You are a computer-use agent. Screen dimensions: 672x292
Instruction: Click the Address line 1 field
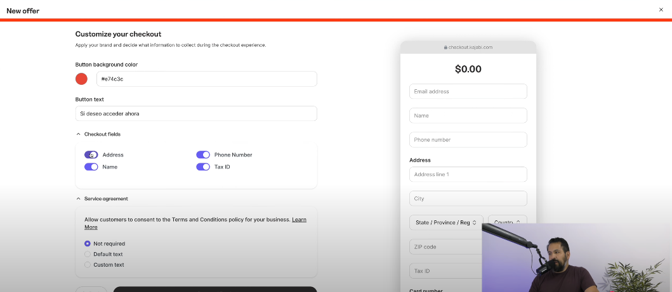(x=468, y=174)
